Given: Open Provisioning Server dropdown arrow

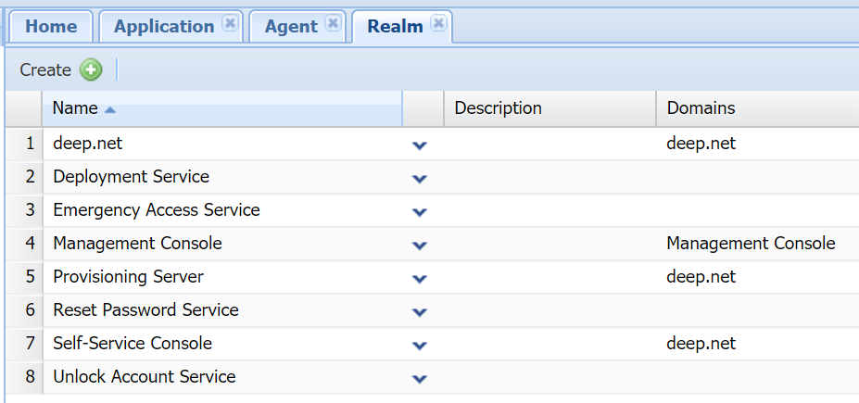Looking at the screenshot, I should pos(420,279).
